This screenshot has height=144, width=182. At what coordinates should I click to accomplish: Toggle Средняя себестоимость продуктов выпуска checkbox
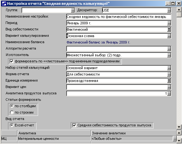point(74,125)
